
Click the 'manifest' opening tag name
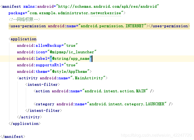(11, 7)
